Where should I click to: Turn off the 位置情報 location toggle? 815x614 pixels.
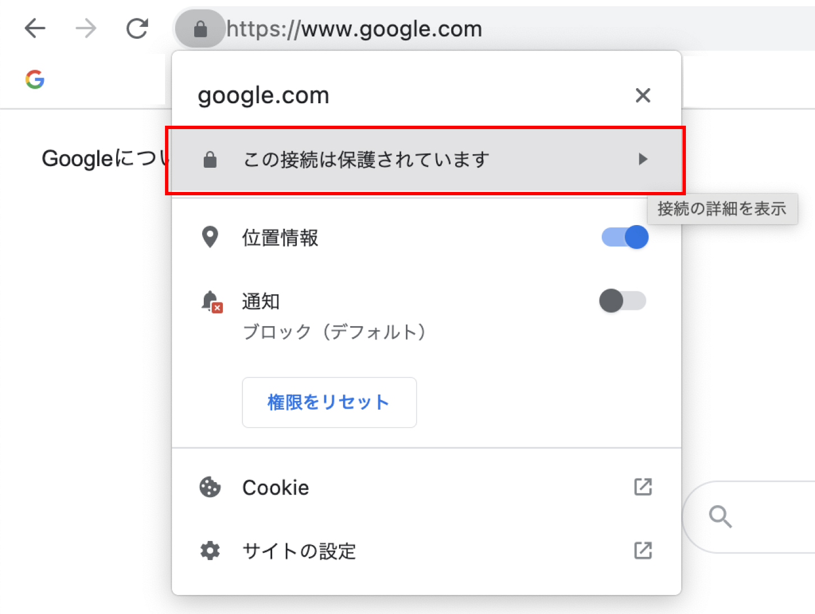coord(625,237)
